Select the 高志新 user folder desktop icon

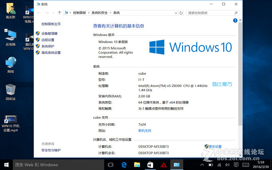11,11
